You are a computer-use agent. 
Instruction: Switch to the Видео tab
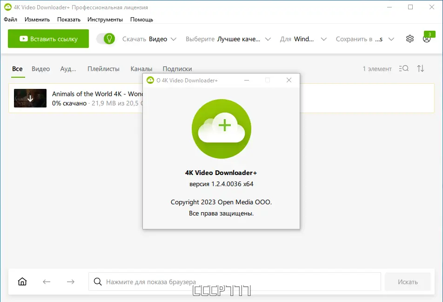(x=40, y=69)
